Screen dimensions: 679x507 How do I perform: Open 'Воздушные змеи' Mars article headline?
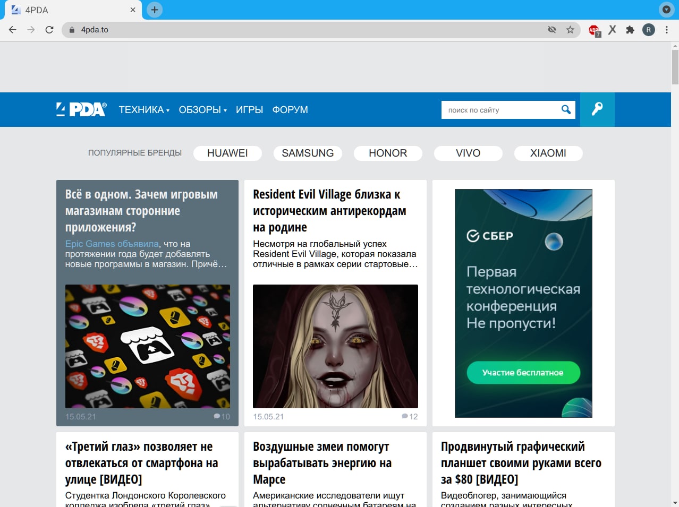322,463
